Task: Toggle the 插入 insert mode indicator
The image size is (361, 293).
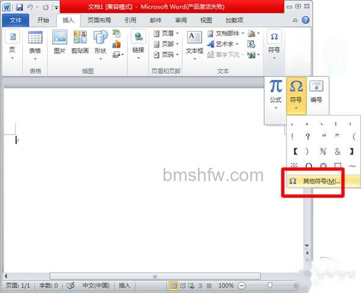Action: (x=125, y=286)
